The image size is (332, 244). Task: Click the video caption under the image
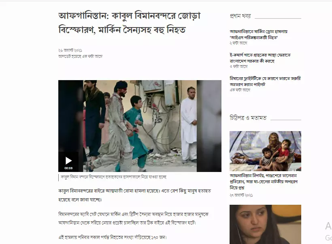[113, 177]
